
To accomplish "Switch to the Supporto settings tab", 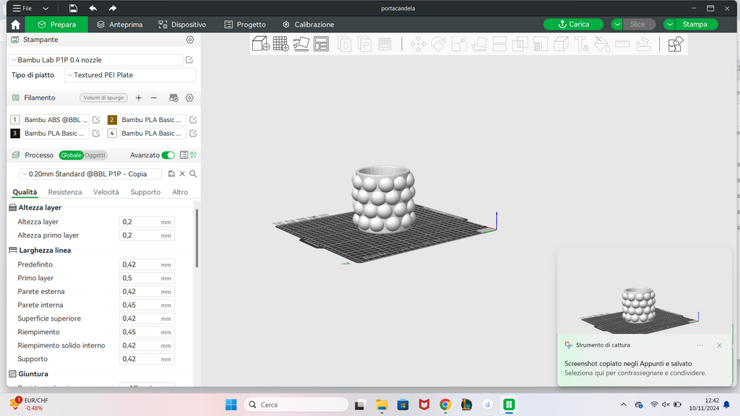I will point(145,192).
